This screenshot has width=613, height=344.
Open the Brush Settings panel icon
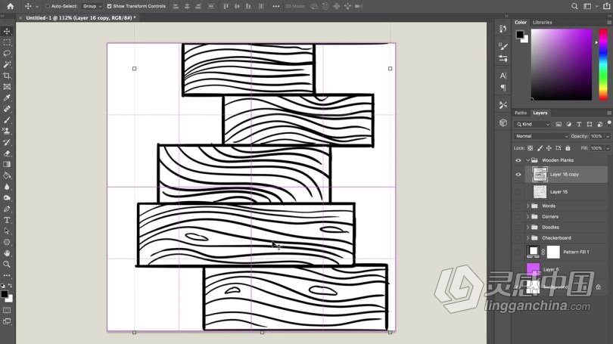pos(503,46)
